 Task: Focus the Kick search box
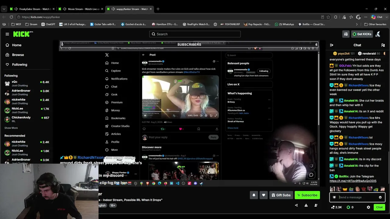click(195, 34)
